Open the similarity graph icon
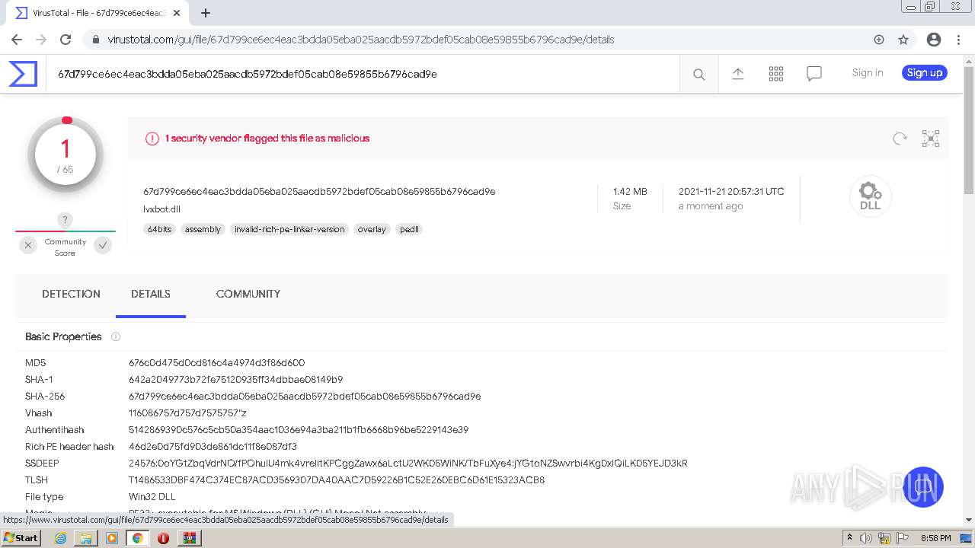The image size is (975, 548). (x=931, y=139)
